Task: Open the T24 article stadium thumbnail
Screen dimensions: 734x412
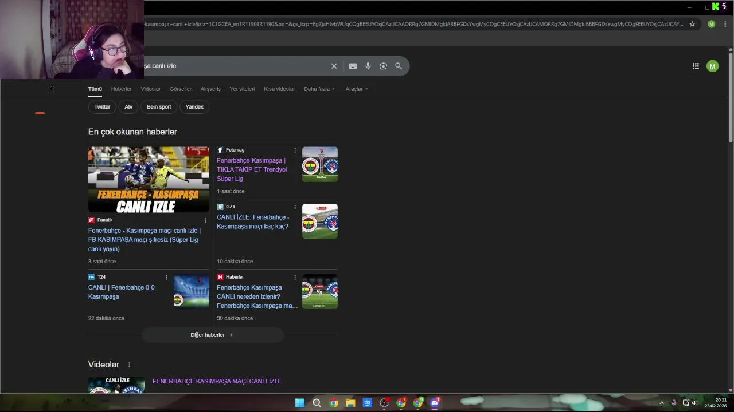Action: [192, 292]
